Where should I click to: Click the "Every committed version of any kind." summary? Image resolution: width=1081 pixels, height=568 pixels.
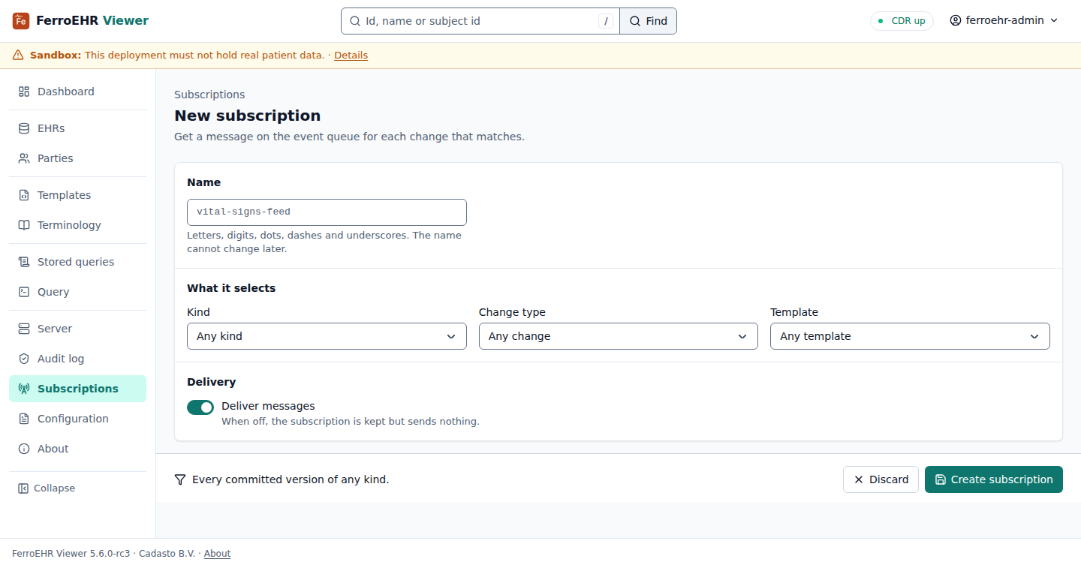(x=291, y=479)
